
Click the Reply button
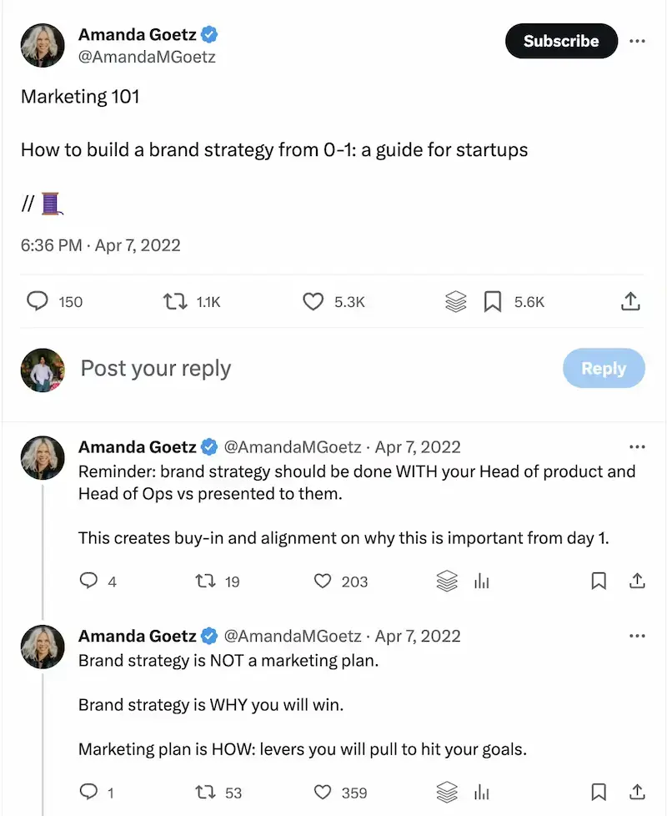[x=604, y=368]
